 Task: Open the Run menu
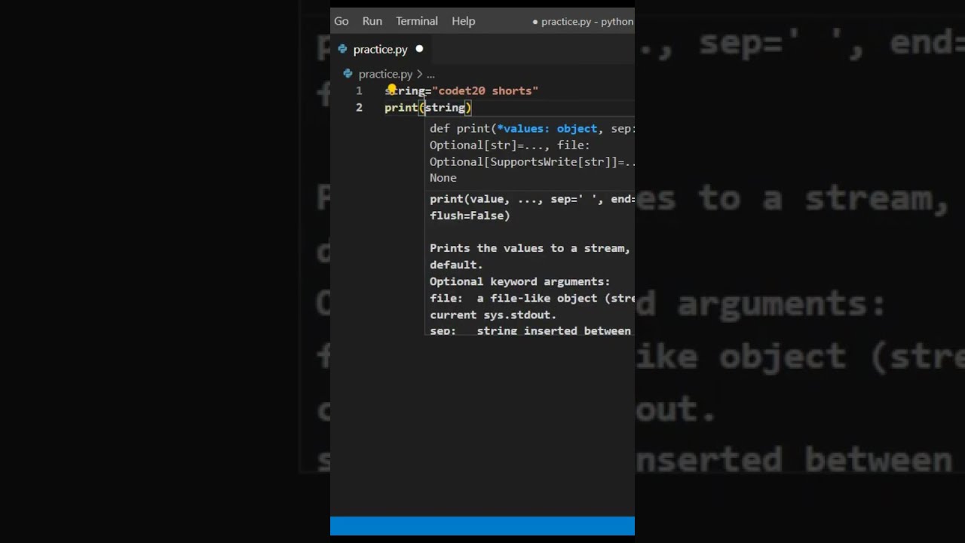[x=372, y=21]
